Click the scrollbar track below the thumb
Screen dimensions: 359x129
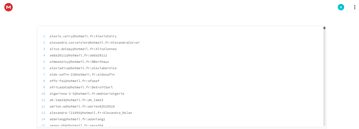[324, 77]
